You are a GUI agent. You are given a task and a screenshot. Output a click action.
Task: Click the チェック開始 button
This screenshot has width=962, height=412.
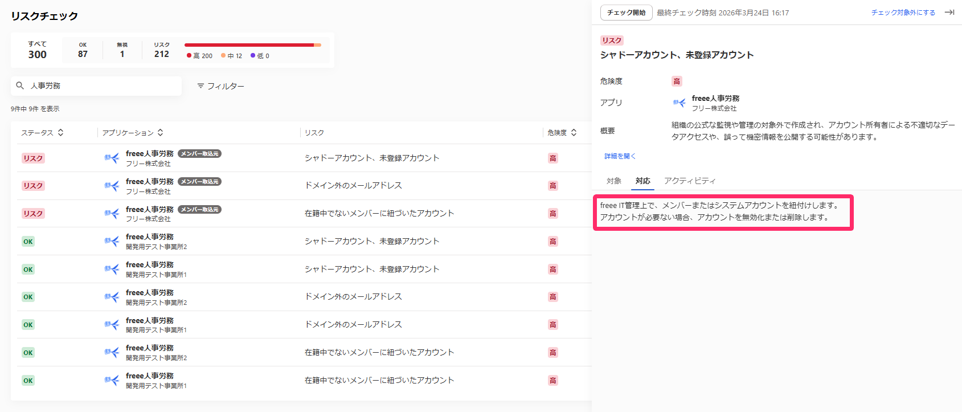coord(626,13)
